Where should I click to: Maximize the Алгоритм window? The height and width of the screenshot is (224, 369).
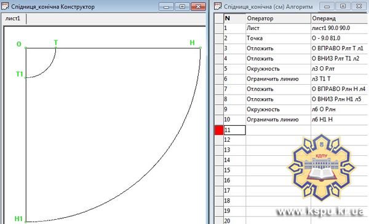tap(343, 6)
